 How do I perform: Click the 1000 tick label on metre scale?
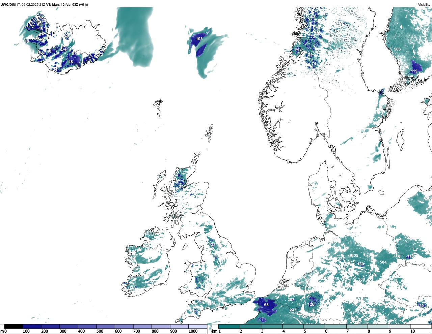coord(193,331)
